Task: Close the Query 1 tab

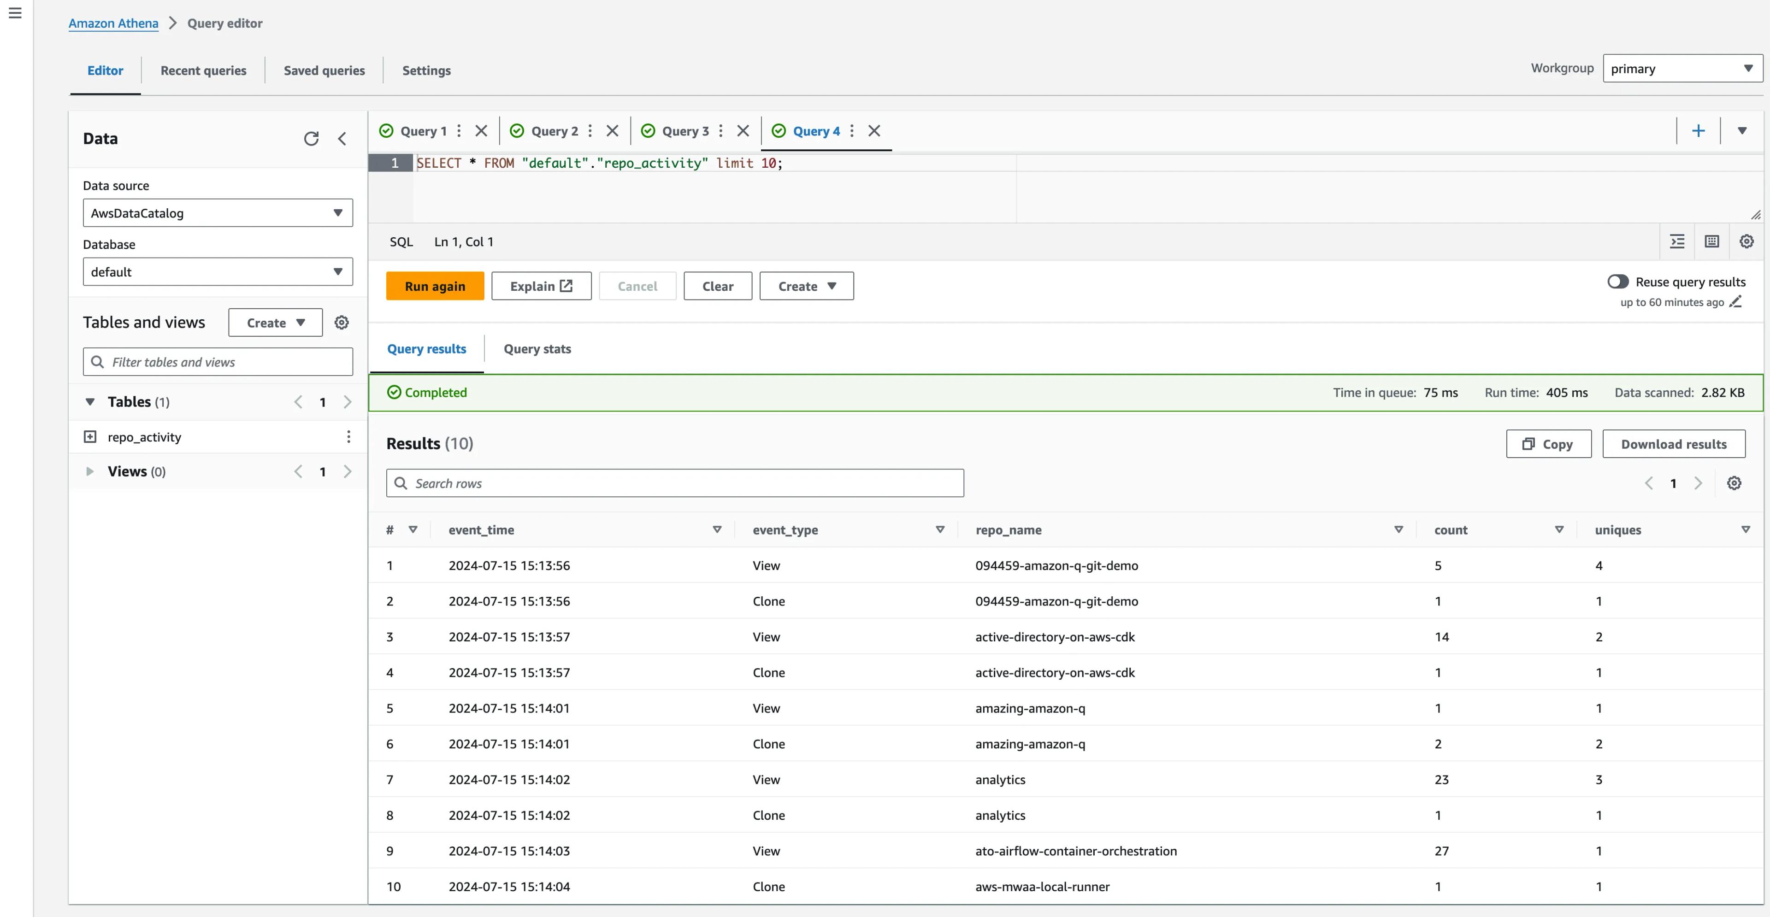Action: pyautogui.click(x=482, y=130)
